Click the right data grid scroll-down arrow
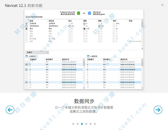168x130 pixels. (142, 88)
